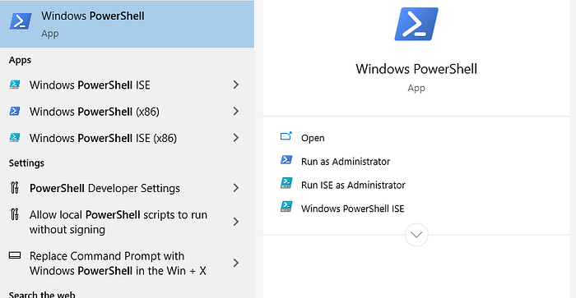Click the Windows PowerShell ISE (x86) icon
This screenshot has height=298, width=576.
15,138
